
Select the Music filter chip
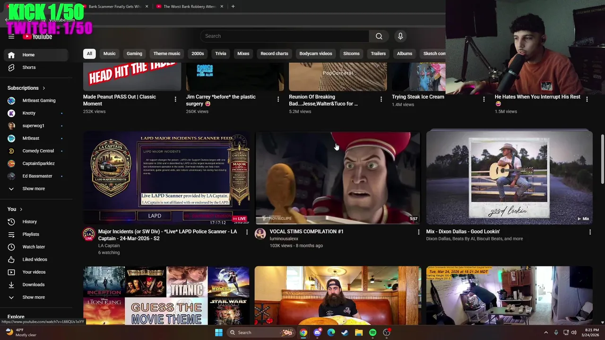tap(109, 54)
